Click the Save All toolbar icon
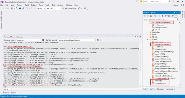This screenshot has width=185, height=98. [23, 8]
